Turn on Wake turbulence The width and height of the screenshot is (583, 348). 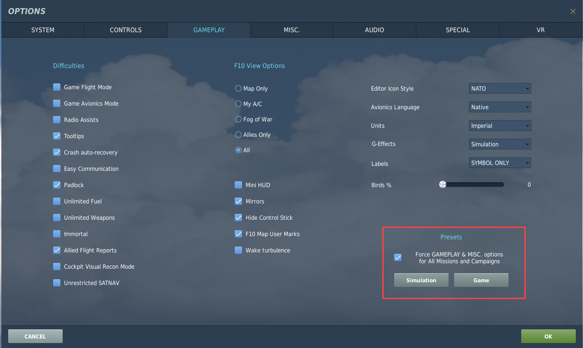238,250
